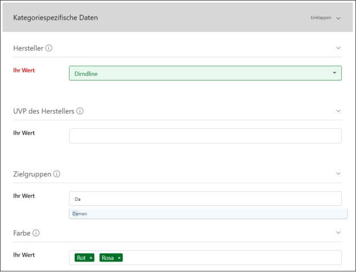The width and height of the screenshot is (356, 272).
Task: Click the info icon next to Hersteller
Action: [49, 48]
